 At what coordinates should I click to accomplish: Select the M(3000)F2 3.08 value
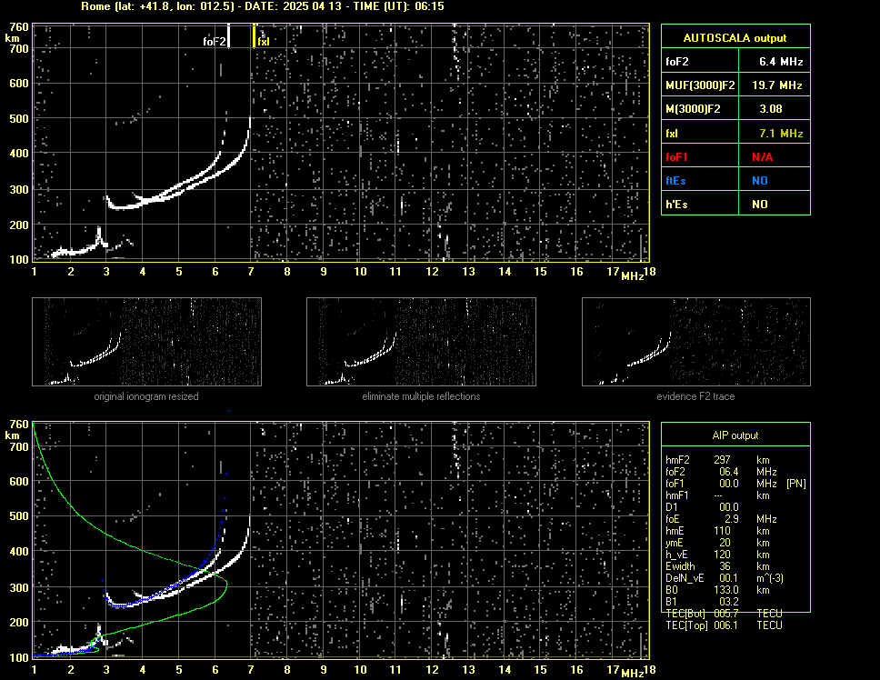(771, 109)
